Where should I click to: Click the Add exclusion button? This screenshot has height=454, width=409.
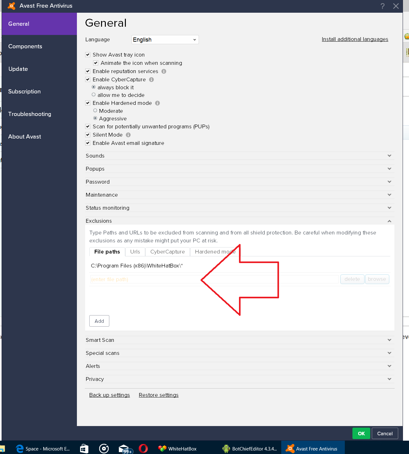coord(99,321)
